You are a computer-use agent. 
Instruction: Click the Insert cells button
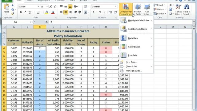pos(159,5)
